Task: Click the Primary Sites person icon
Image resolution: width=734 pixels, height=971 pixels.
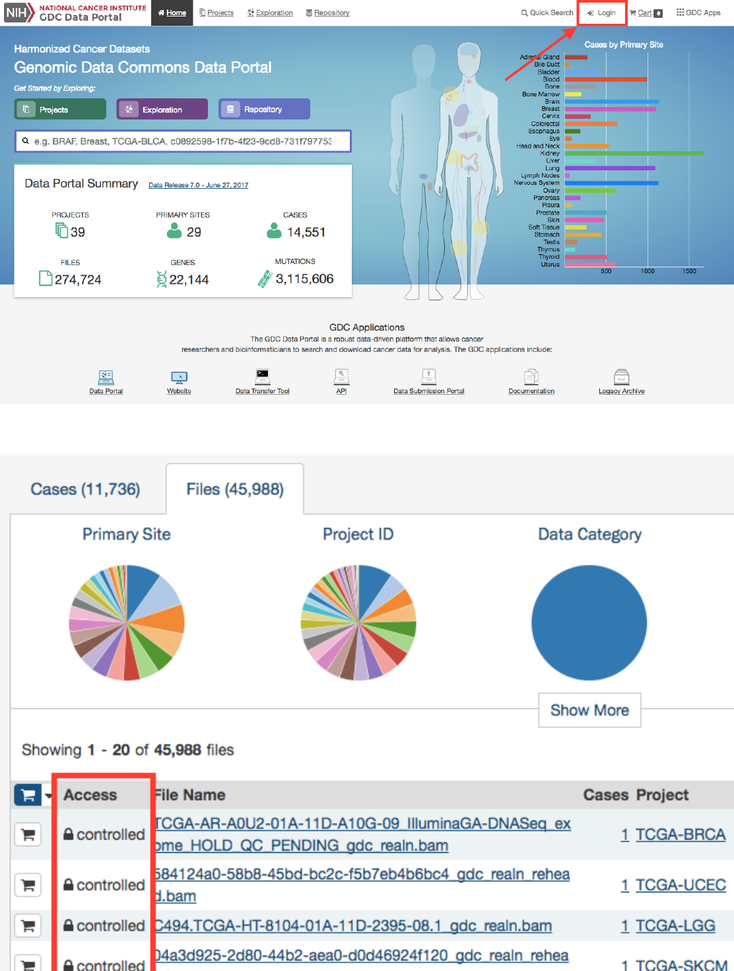Action: [x=174, y=230]
